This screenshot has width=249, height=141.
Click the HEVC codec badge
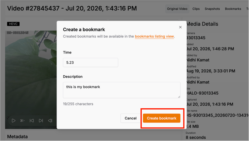pyautogui.click(x=13, y=24)
